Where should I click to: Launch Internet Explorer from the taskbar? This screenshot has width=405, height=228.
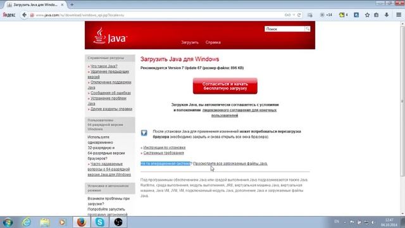[27, 222]
